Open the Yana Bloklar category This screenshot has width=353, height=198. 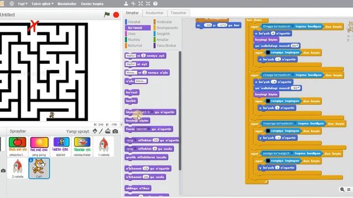[166, 45]
